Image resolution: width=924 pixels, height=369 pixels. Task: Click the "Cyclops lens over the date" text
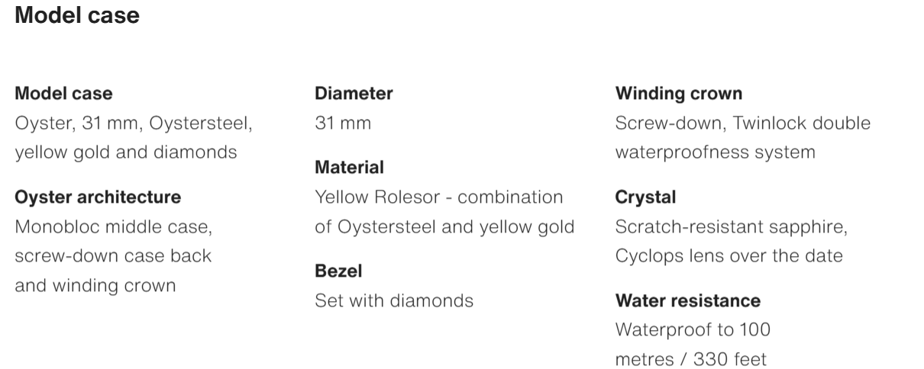(729, 255)
